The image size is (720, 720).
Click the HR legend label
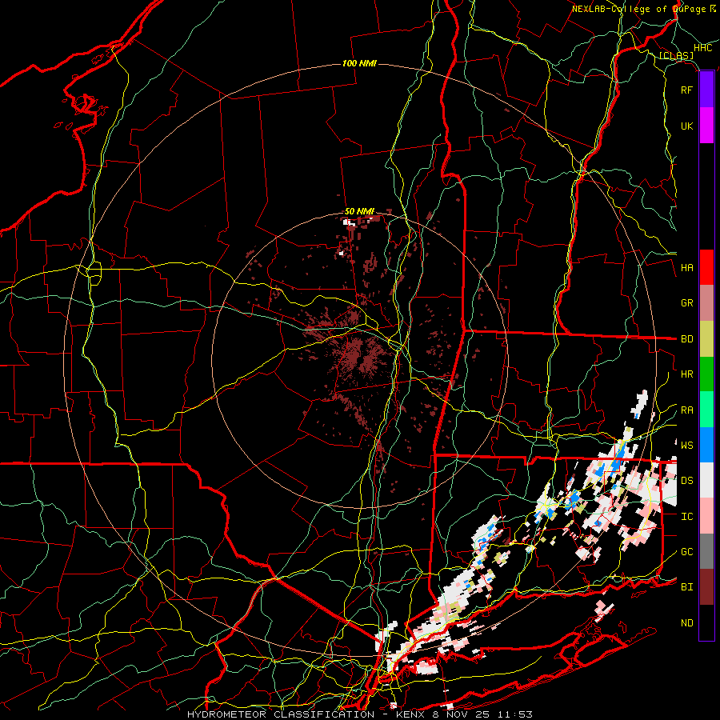point(687,374)
